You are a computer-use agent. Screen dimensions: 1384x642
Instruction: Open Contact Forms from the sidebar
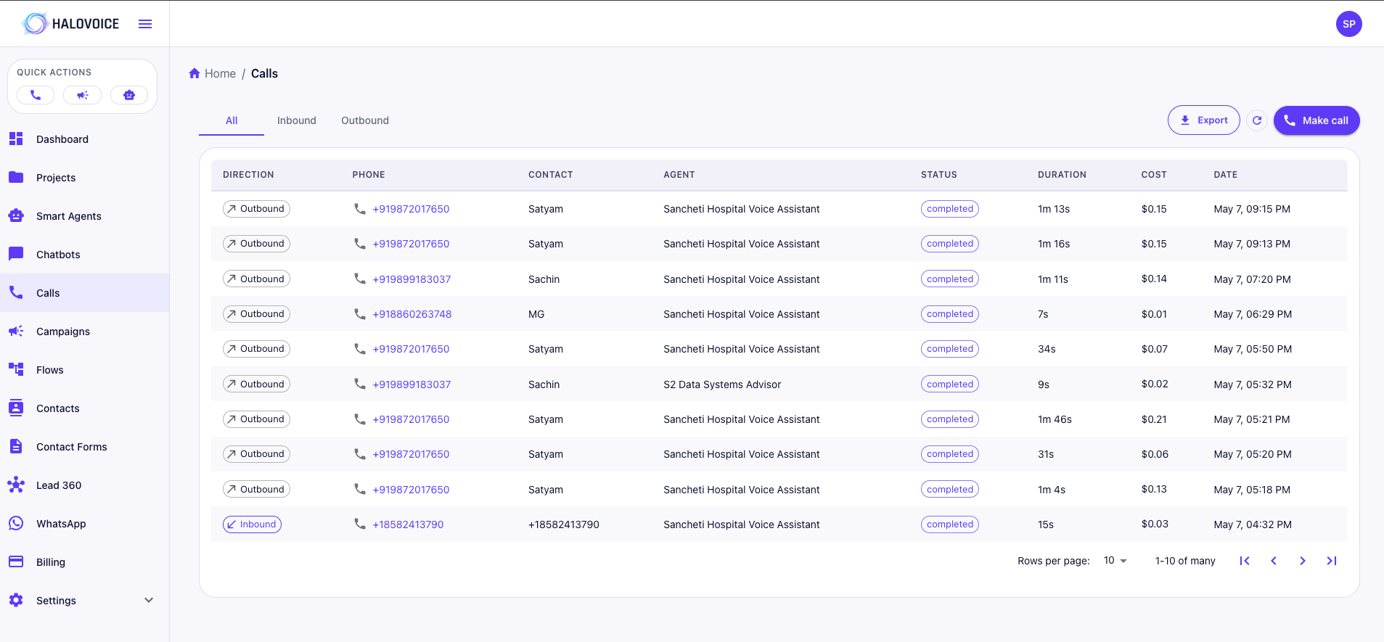coord(84,447)
